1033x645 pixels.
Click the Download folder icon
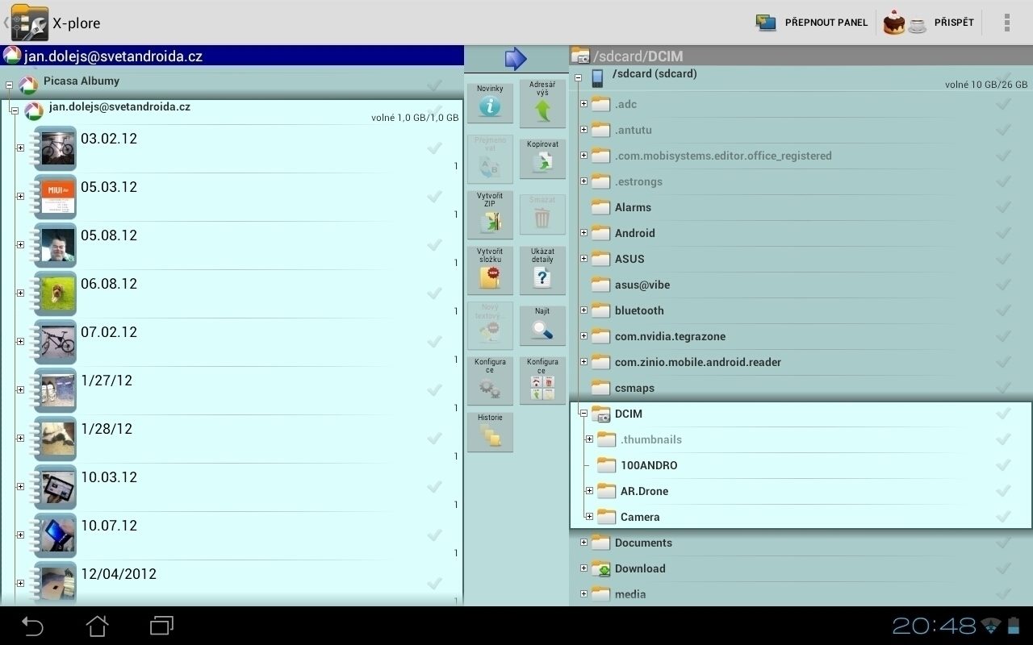(600, 568)
